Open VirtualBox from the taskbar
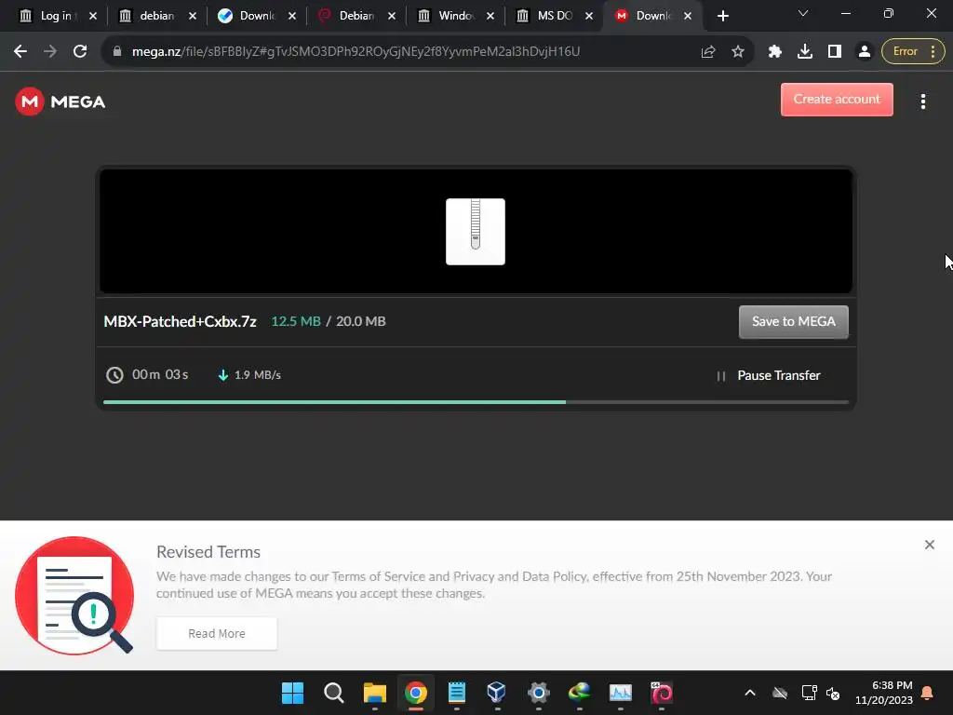Viewport: 953px width, 715px height. (x=497, y=693)
